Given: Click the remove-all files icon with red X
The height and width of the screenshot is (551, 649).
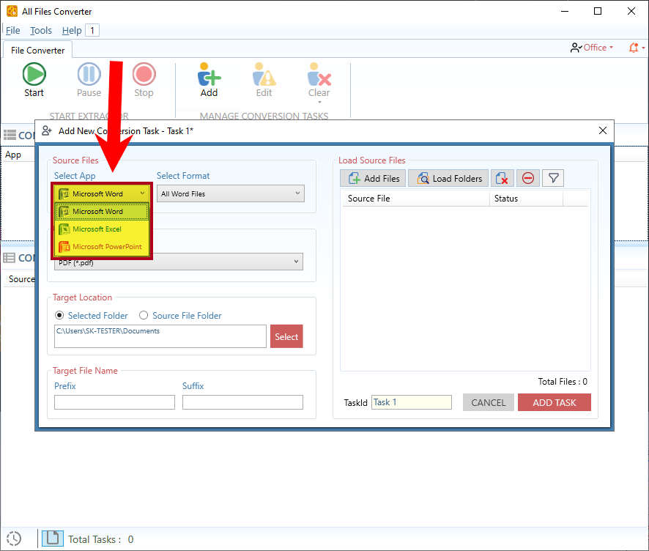Looking at the screenshot, I should (503, 178).
